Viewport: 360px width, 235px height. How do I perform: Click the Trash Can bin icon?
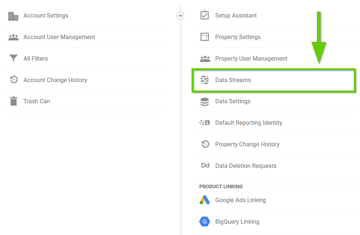point(13,101)
